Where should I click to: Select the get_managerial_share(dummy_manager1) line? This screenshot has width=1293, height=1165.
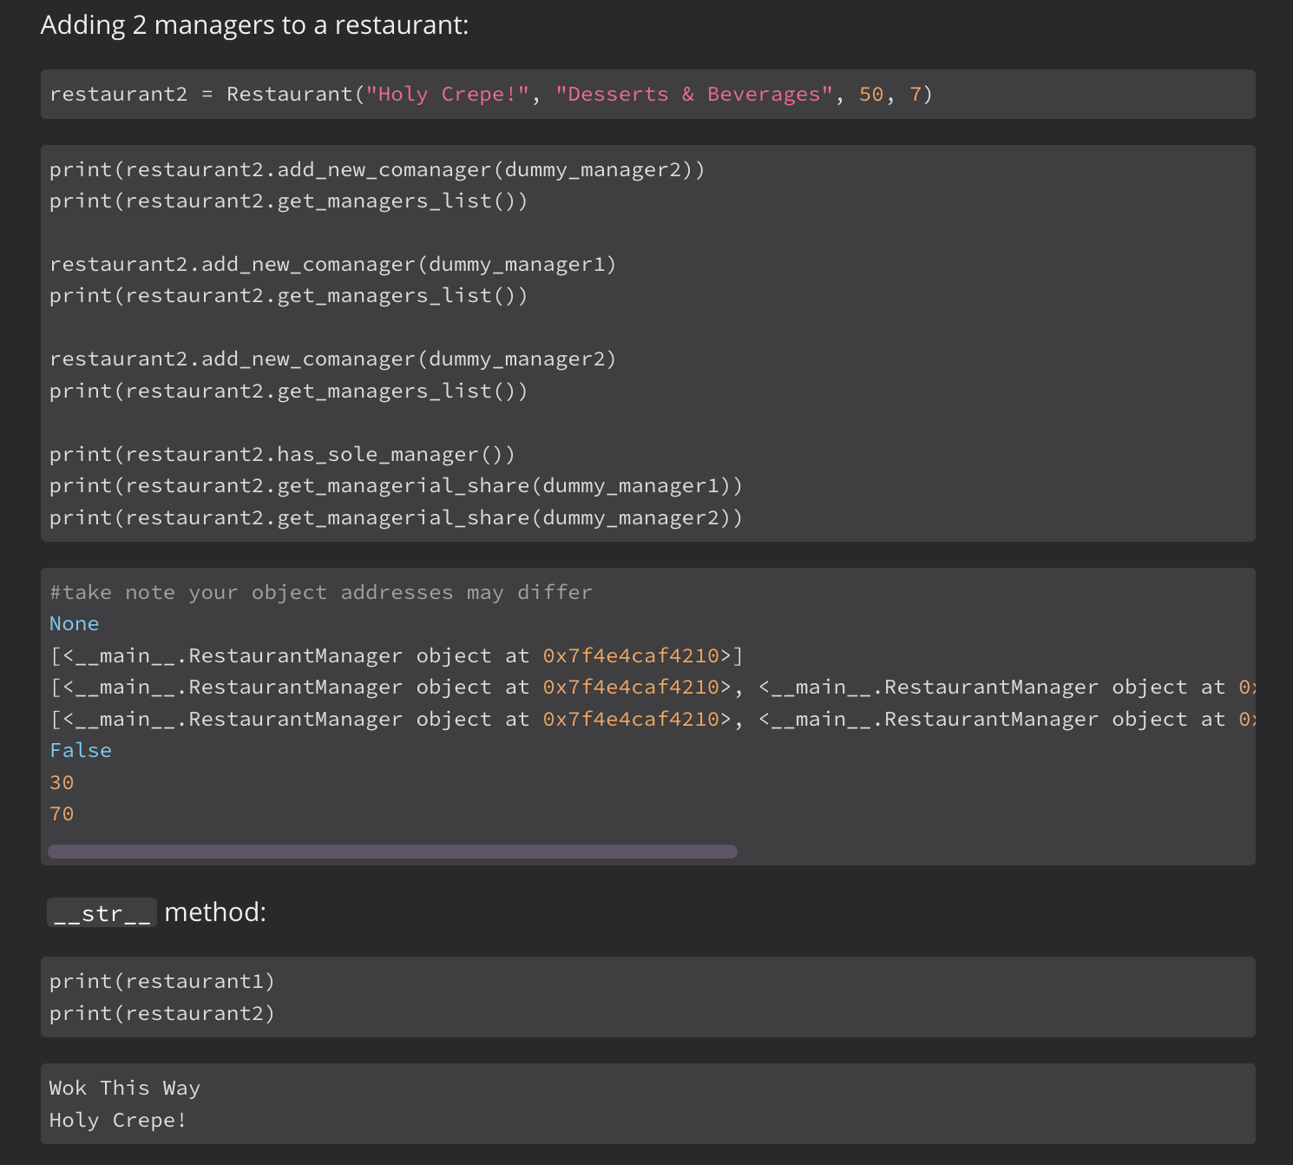point(396,485)
